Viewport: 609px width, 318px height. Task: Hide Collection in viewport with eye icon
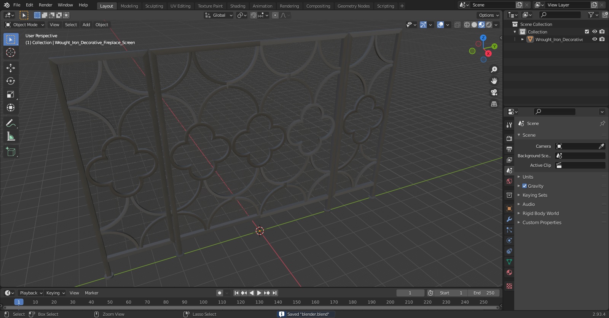coord(595,32)
